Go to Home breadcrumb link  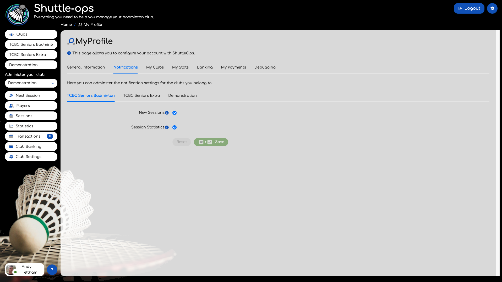point(66,25)
